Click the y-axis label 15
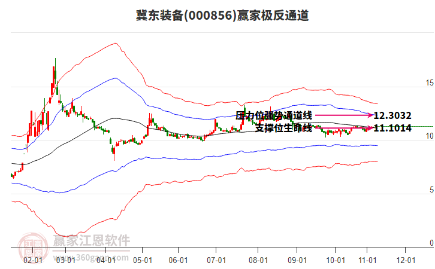The width and height of the screenshot is (435, 269). point(430,82)
